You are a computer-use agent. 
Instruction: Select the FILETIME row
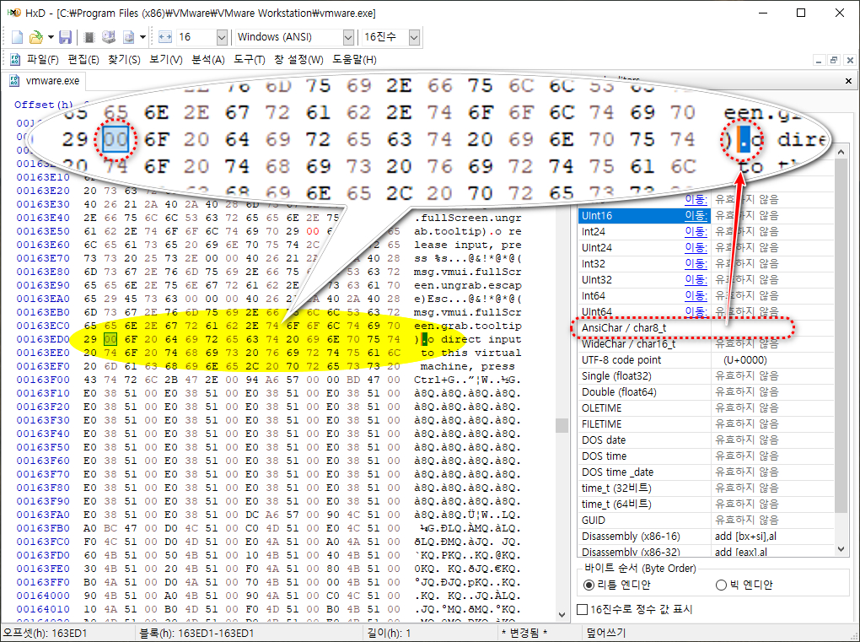706,424
